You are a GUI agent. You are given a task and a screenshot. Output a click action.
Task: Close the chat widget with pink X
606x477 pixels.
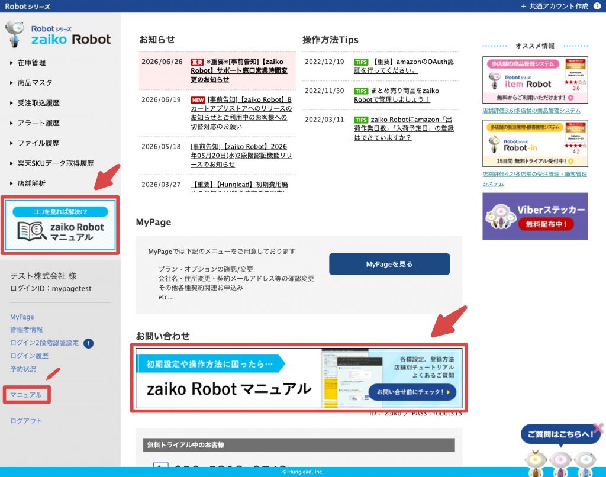pyautogui.click(x=599, y=428)
